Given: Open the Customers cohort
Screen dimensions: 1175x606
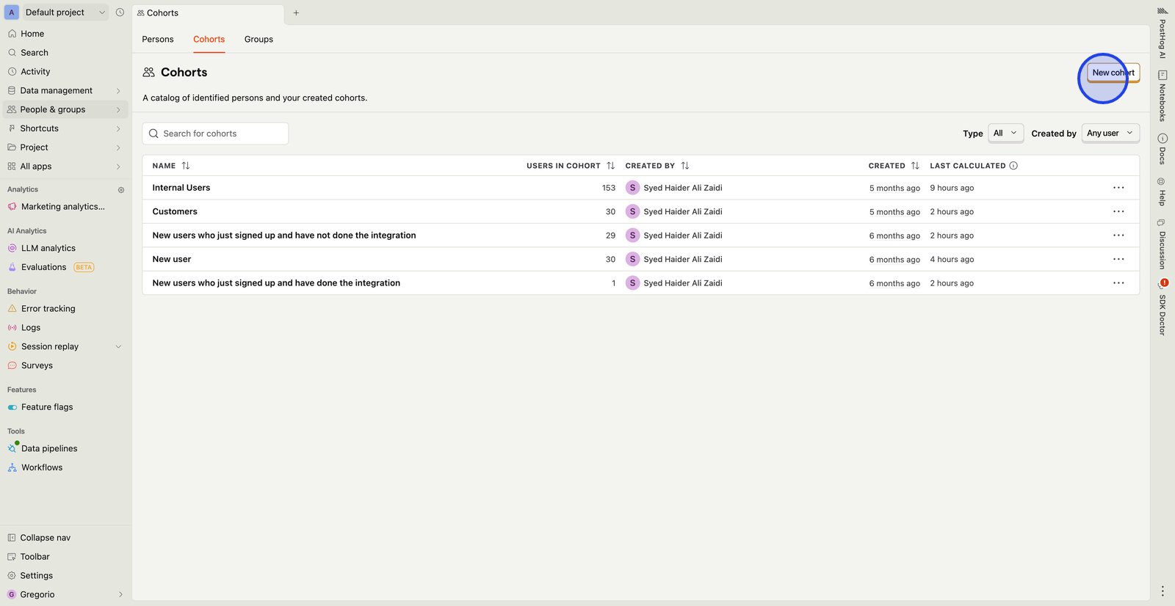Looking at the screenshot, I should click(175, 212).
